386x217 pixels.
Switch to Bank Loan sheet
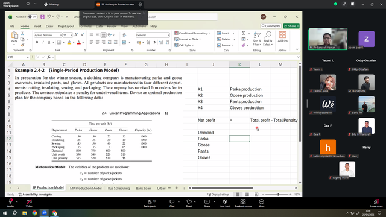click(144, 188)
